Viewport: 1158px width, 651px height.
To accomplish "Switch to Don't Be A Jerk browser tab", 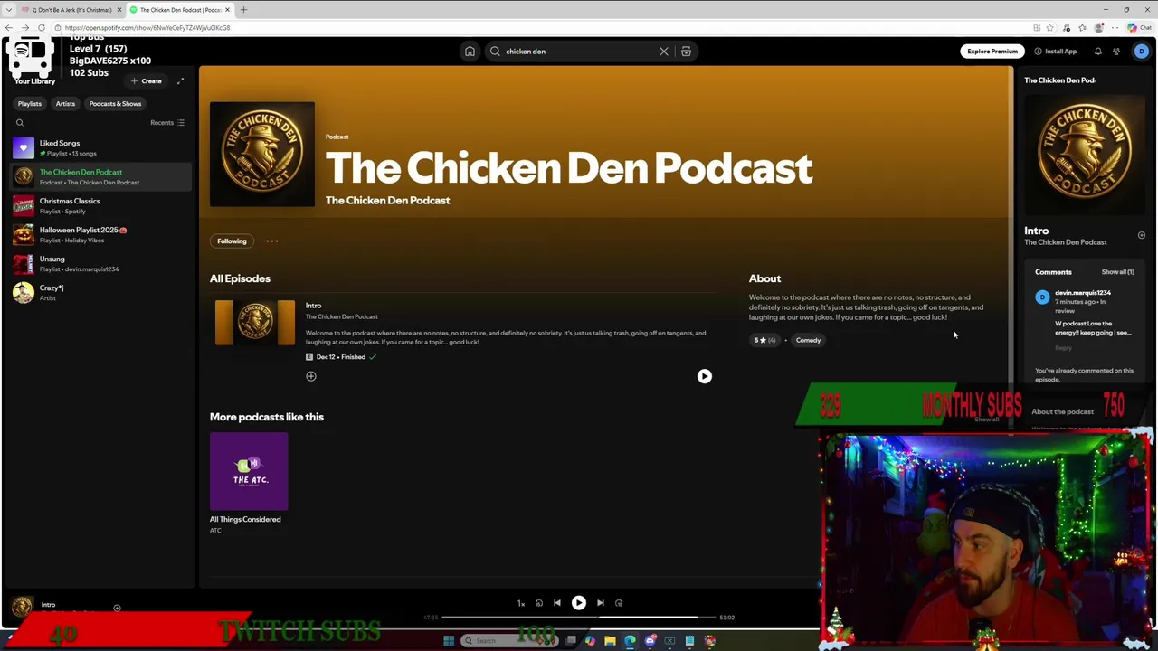I will [x=72, y=10].
